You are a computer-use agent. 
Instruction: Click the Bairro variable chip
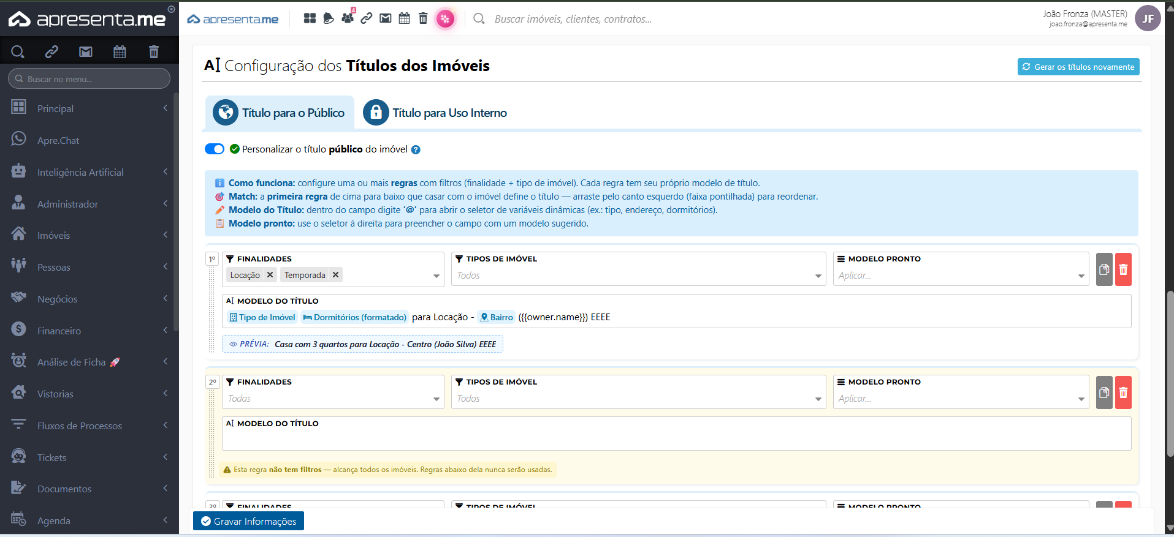tap(497, 317)
